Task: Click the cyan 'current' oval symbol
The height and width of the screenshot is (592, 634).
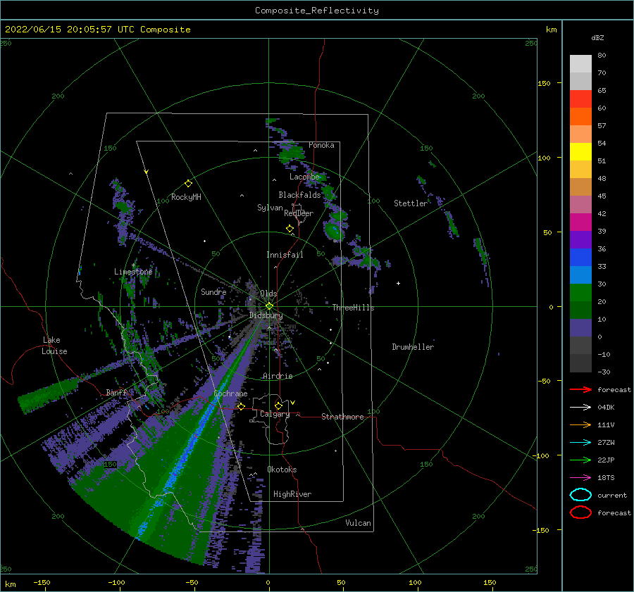Action: (580, 495)
